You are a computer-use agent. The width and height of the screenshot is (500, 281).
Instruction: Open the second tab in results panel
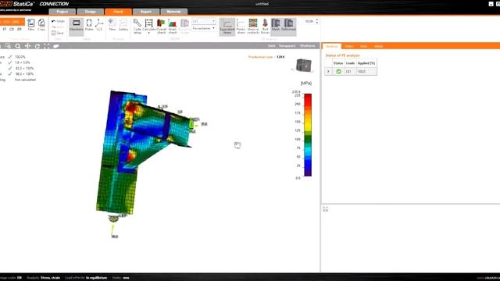[x=349, y=46]
